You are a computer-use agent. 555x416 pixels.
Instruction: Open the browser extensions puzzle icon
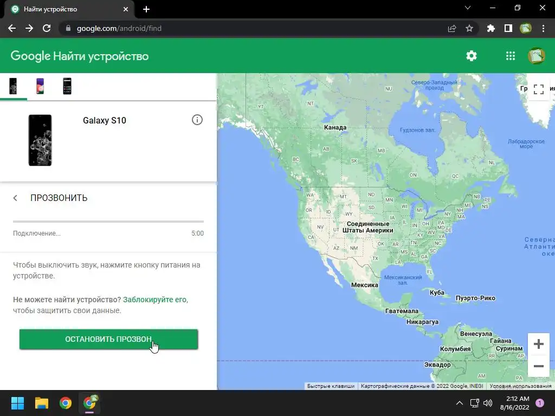point(491,28)
